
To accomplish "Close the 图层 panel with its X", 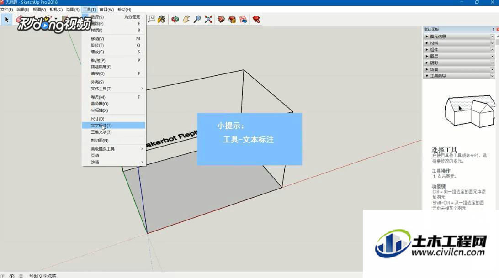I will pyautogui.click(x=492, y=56).
